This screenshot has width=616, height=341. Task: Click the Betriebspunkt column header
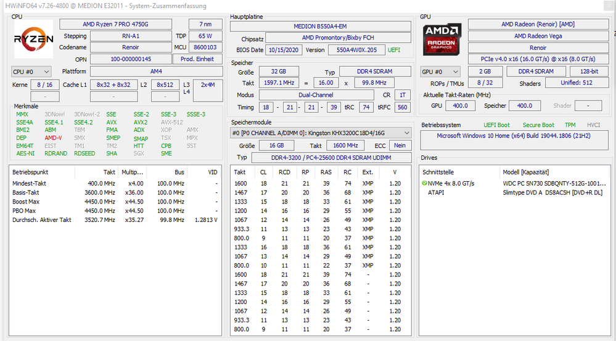click(31, 172)
